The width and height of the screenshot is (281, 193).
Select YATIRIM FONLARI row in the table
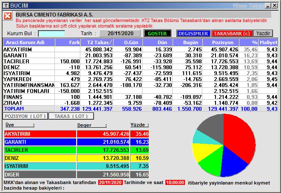(140, 91)
